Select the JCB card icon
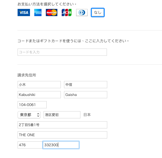Screen dimensions: 162x158 (x=67, y=13)
